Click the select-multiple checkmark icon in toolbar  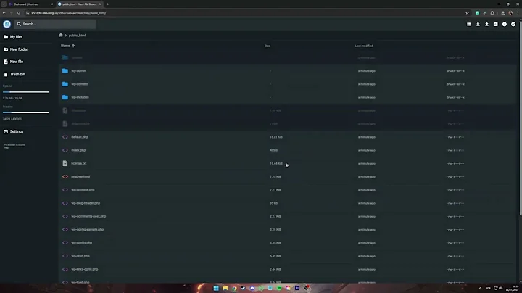(513, 25)
